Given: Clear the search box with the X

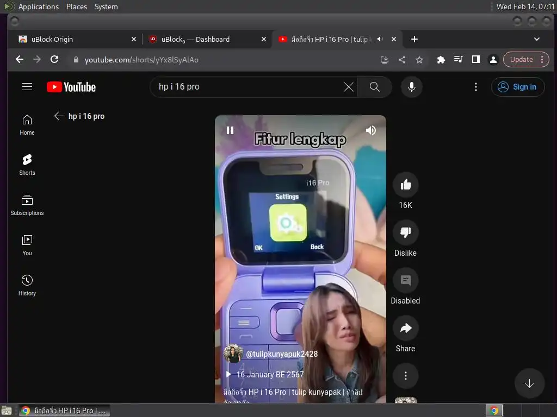Looking at the screenshot, I should click(x=349, y=87).
